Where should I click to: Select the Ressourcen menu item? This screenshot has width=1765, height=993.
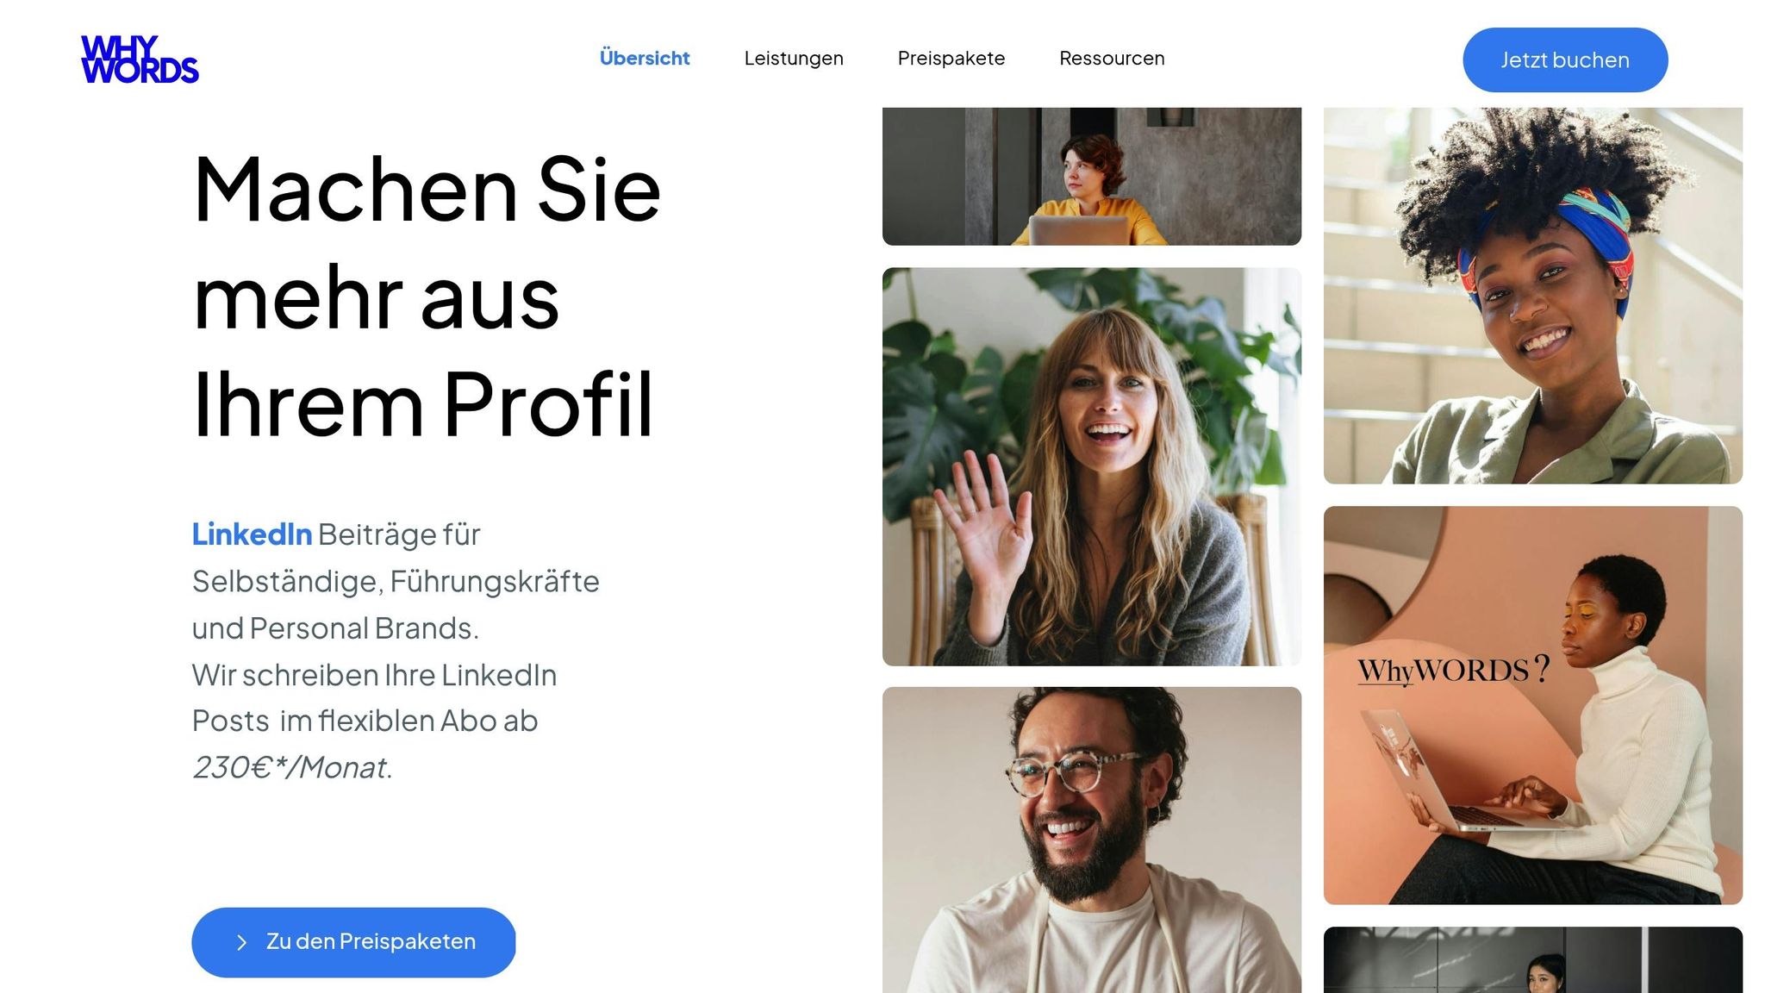pos(1112,59)
